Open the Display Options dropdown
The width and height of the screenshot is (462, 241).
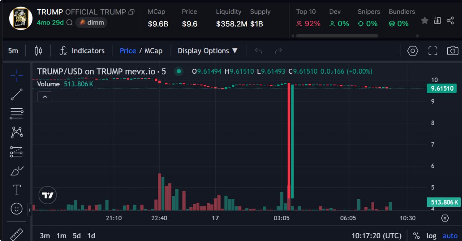coord(208,51)
